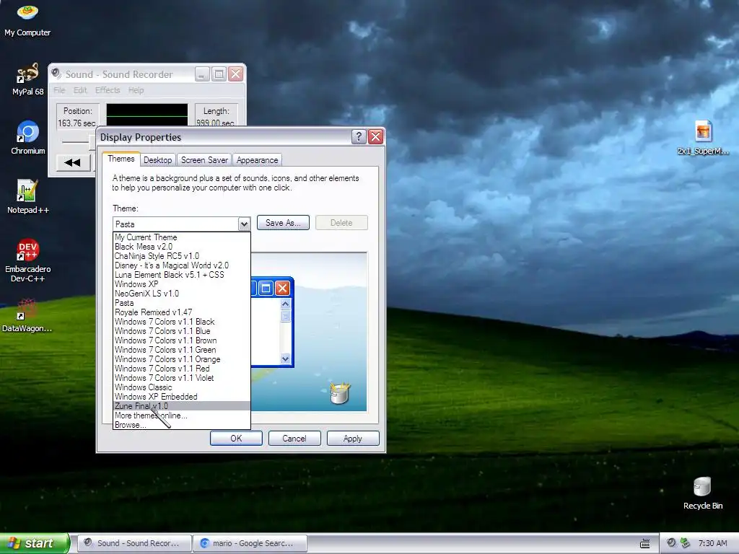The image size is (739, 554).
Task: Select Windows 7 Colors v1.1 Violet
Action: [x=181, y=378]
